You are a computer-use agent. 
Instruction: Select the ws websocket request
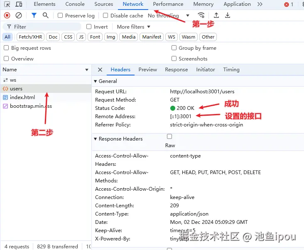[46, 80]
